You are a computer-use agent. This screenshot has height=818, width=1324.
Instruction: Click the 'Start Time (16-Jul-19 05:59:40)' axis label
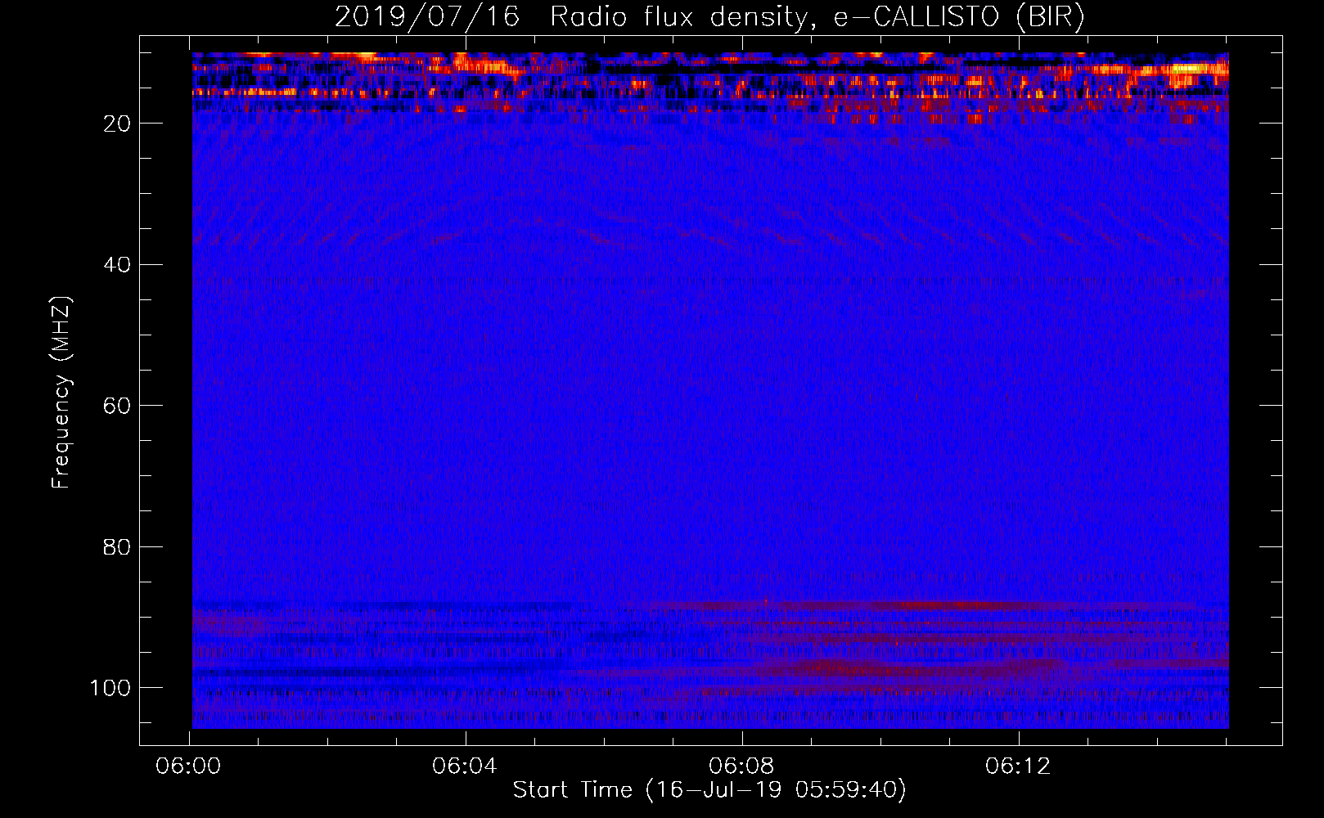tap(709, 790)
